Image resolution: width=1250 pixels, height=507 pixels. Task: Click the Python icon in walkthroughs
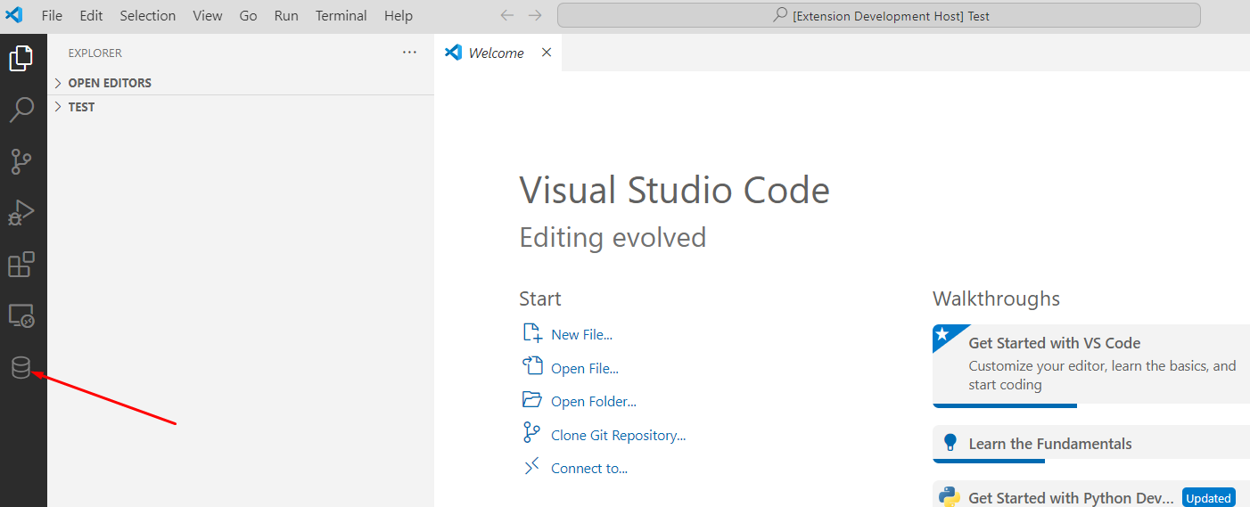coord(950,497)
